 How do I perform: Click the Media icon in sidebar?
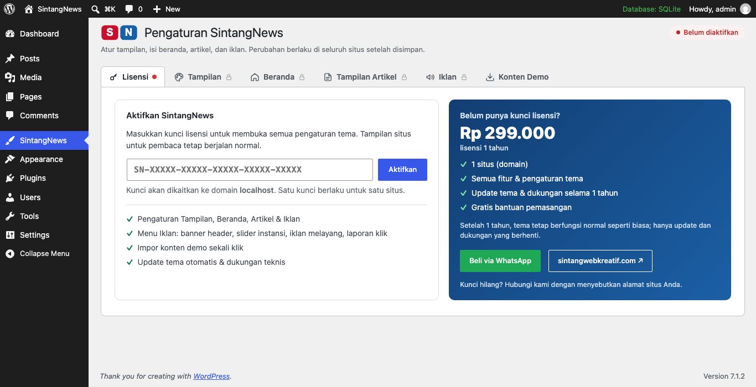point(10,77)
